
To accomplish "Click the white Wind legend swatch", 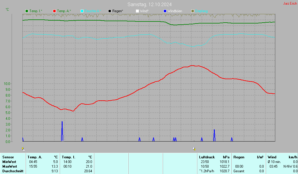I will 137,11.
